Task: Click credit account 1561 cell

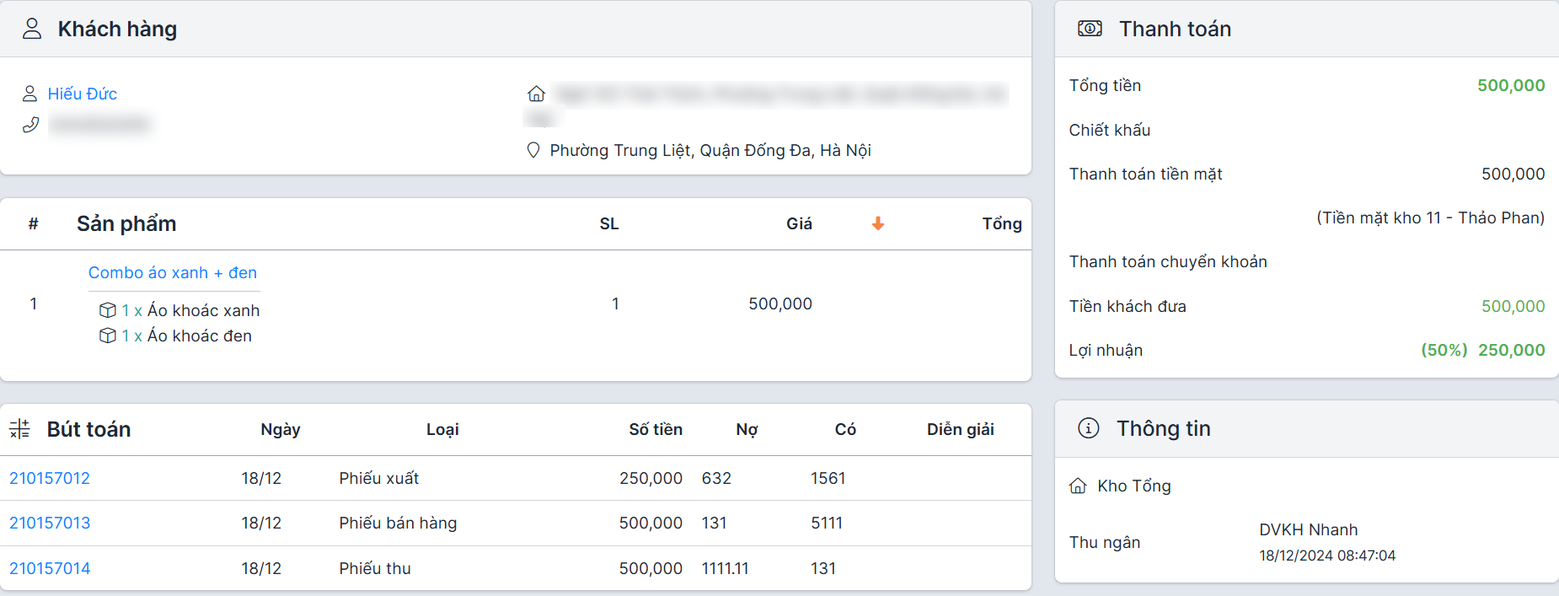Action: click(x=828, y=478)
